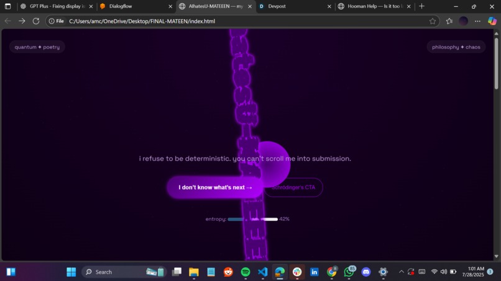The width and height of the screenshot is (501, 281).
Task: Close the GPT Plus tab
Action: click(x=91, y=6)
